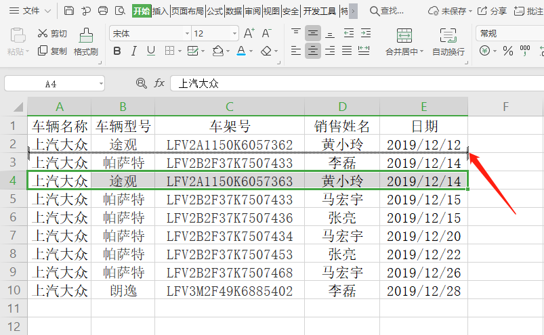Toggle top vertical alignment
This screenshot has width=544, height=335.
296,33
